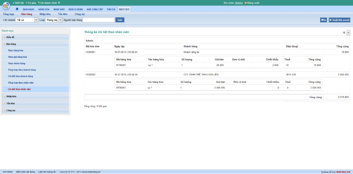Viewport: 353px width, 174px height.
Task: Collapse the Bán hàng sidebar section
Action: [x=35, y=44]
